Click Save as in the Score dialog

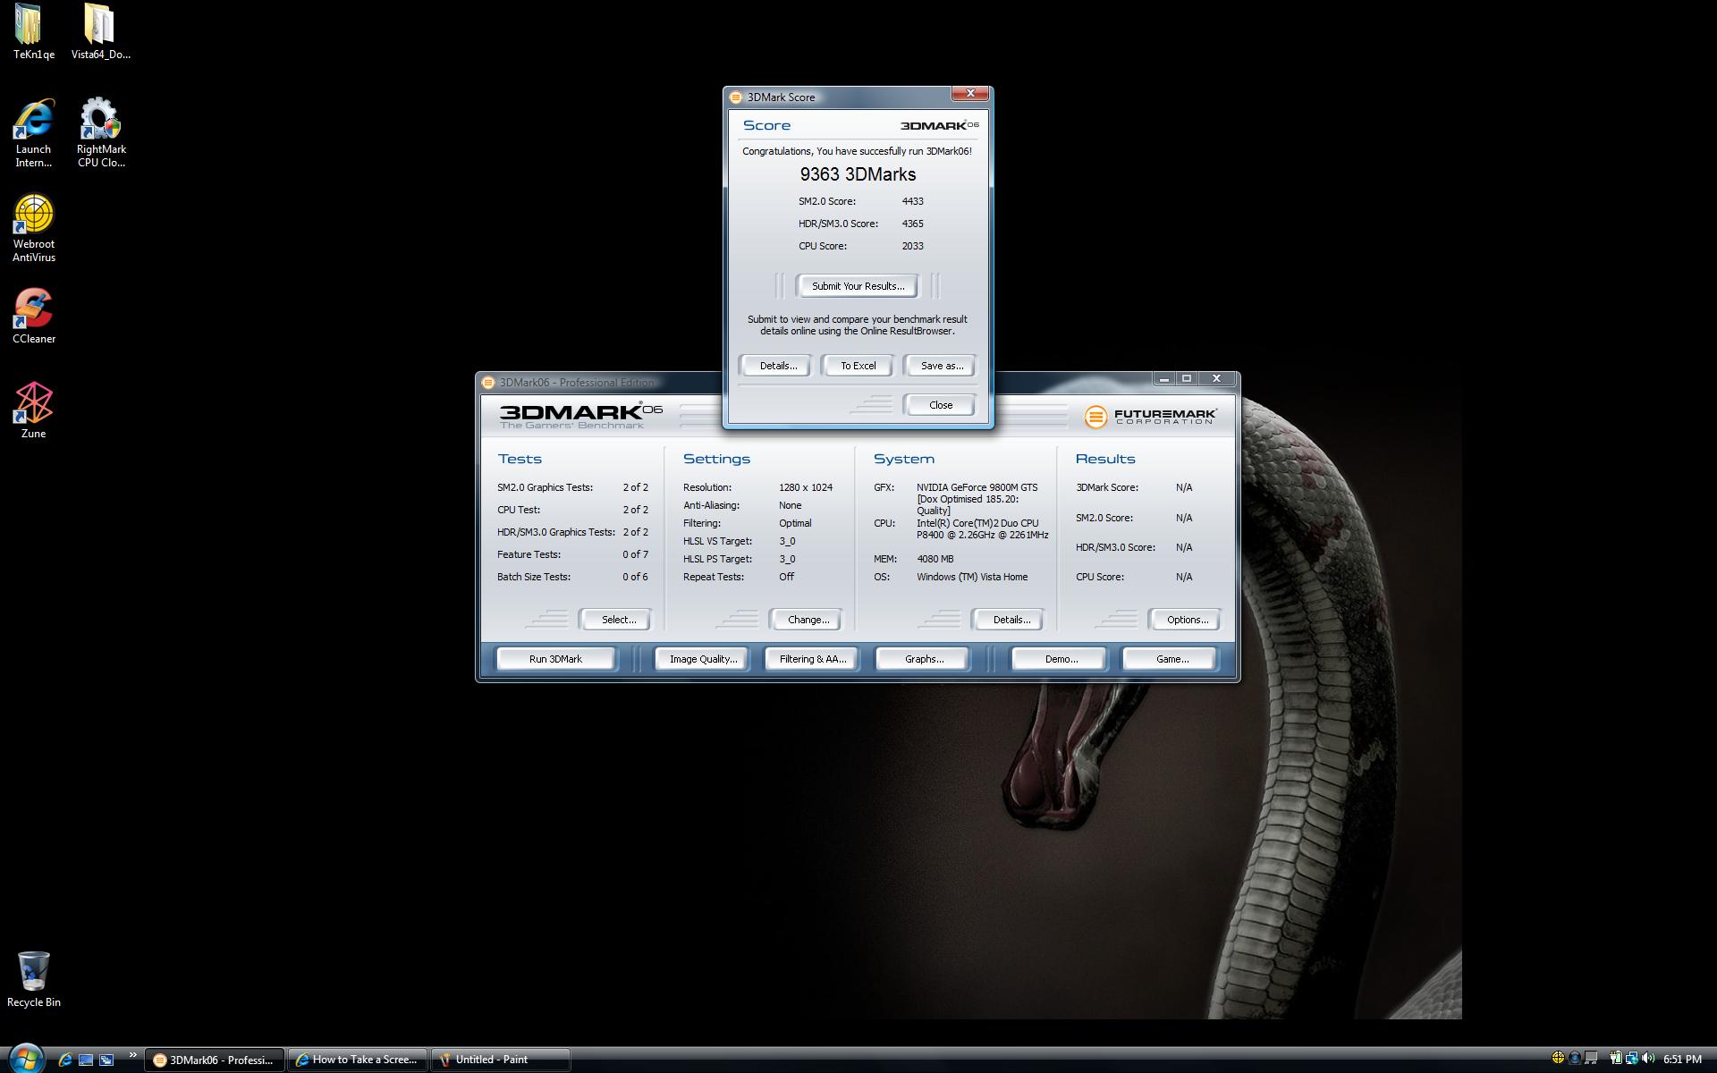click(941, 366)
